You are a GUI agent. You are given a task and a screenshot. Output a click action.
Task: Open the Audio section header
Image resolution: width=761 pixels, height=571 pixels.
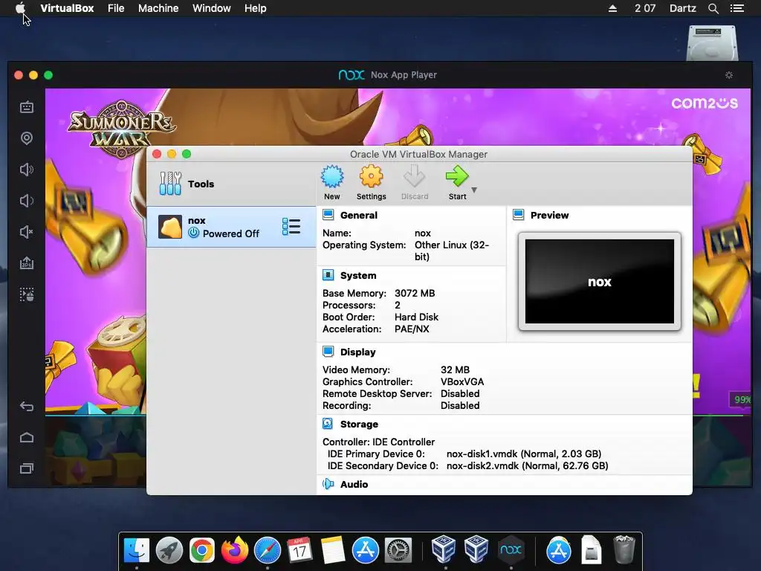[354, 484]
